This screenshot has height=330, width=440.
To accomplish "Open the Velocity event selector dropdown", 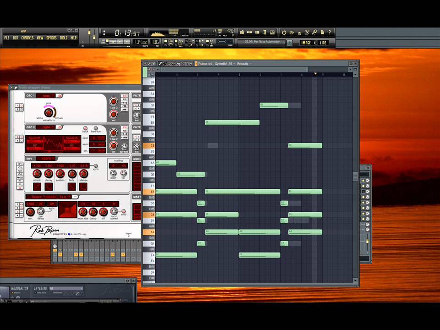I will click(x=244, y=64).
